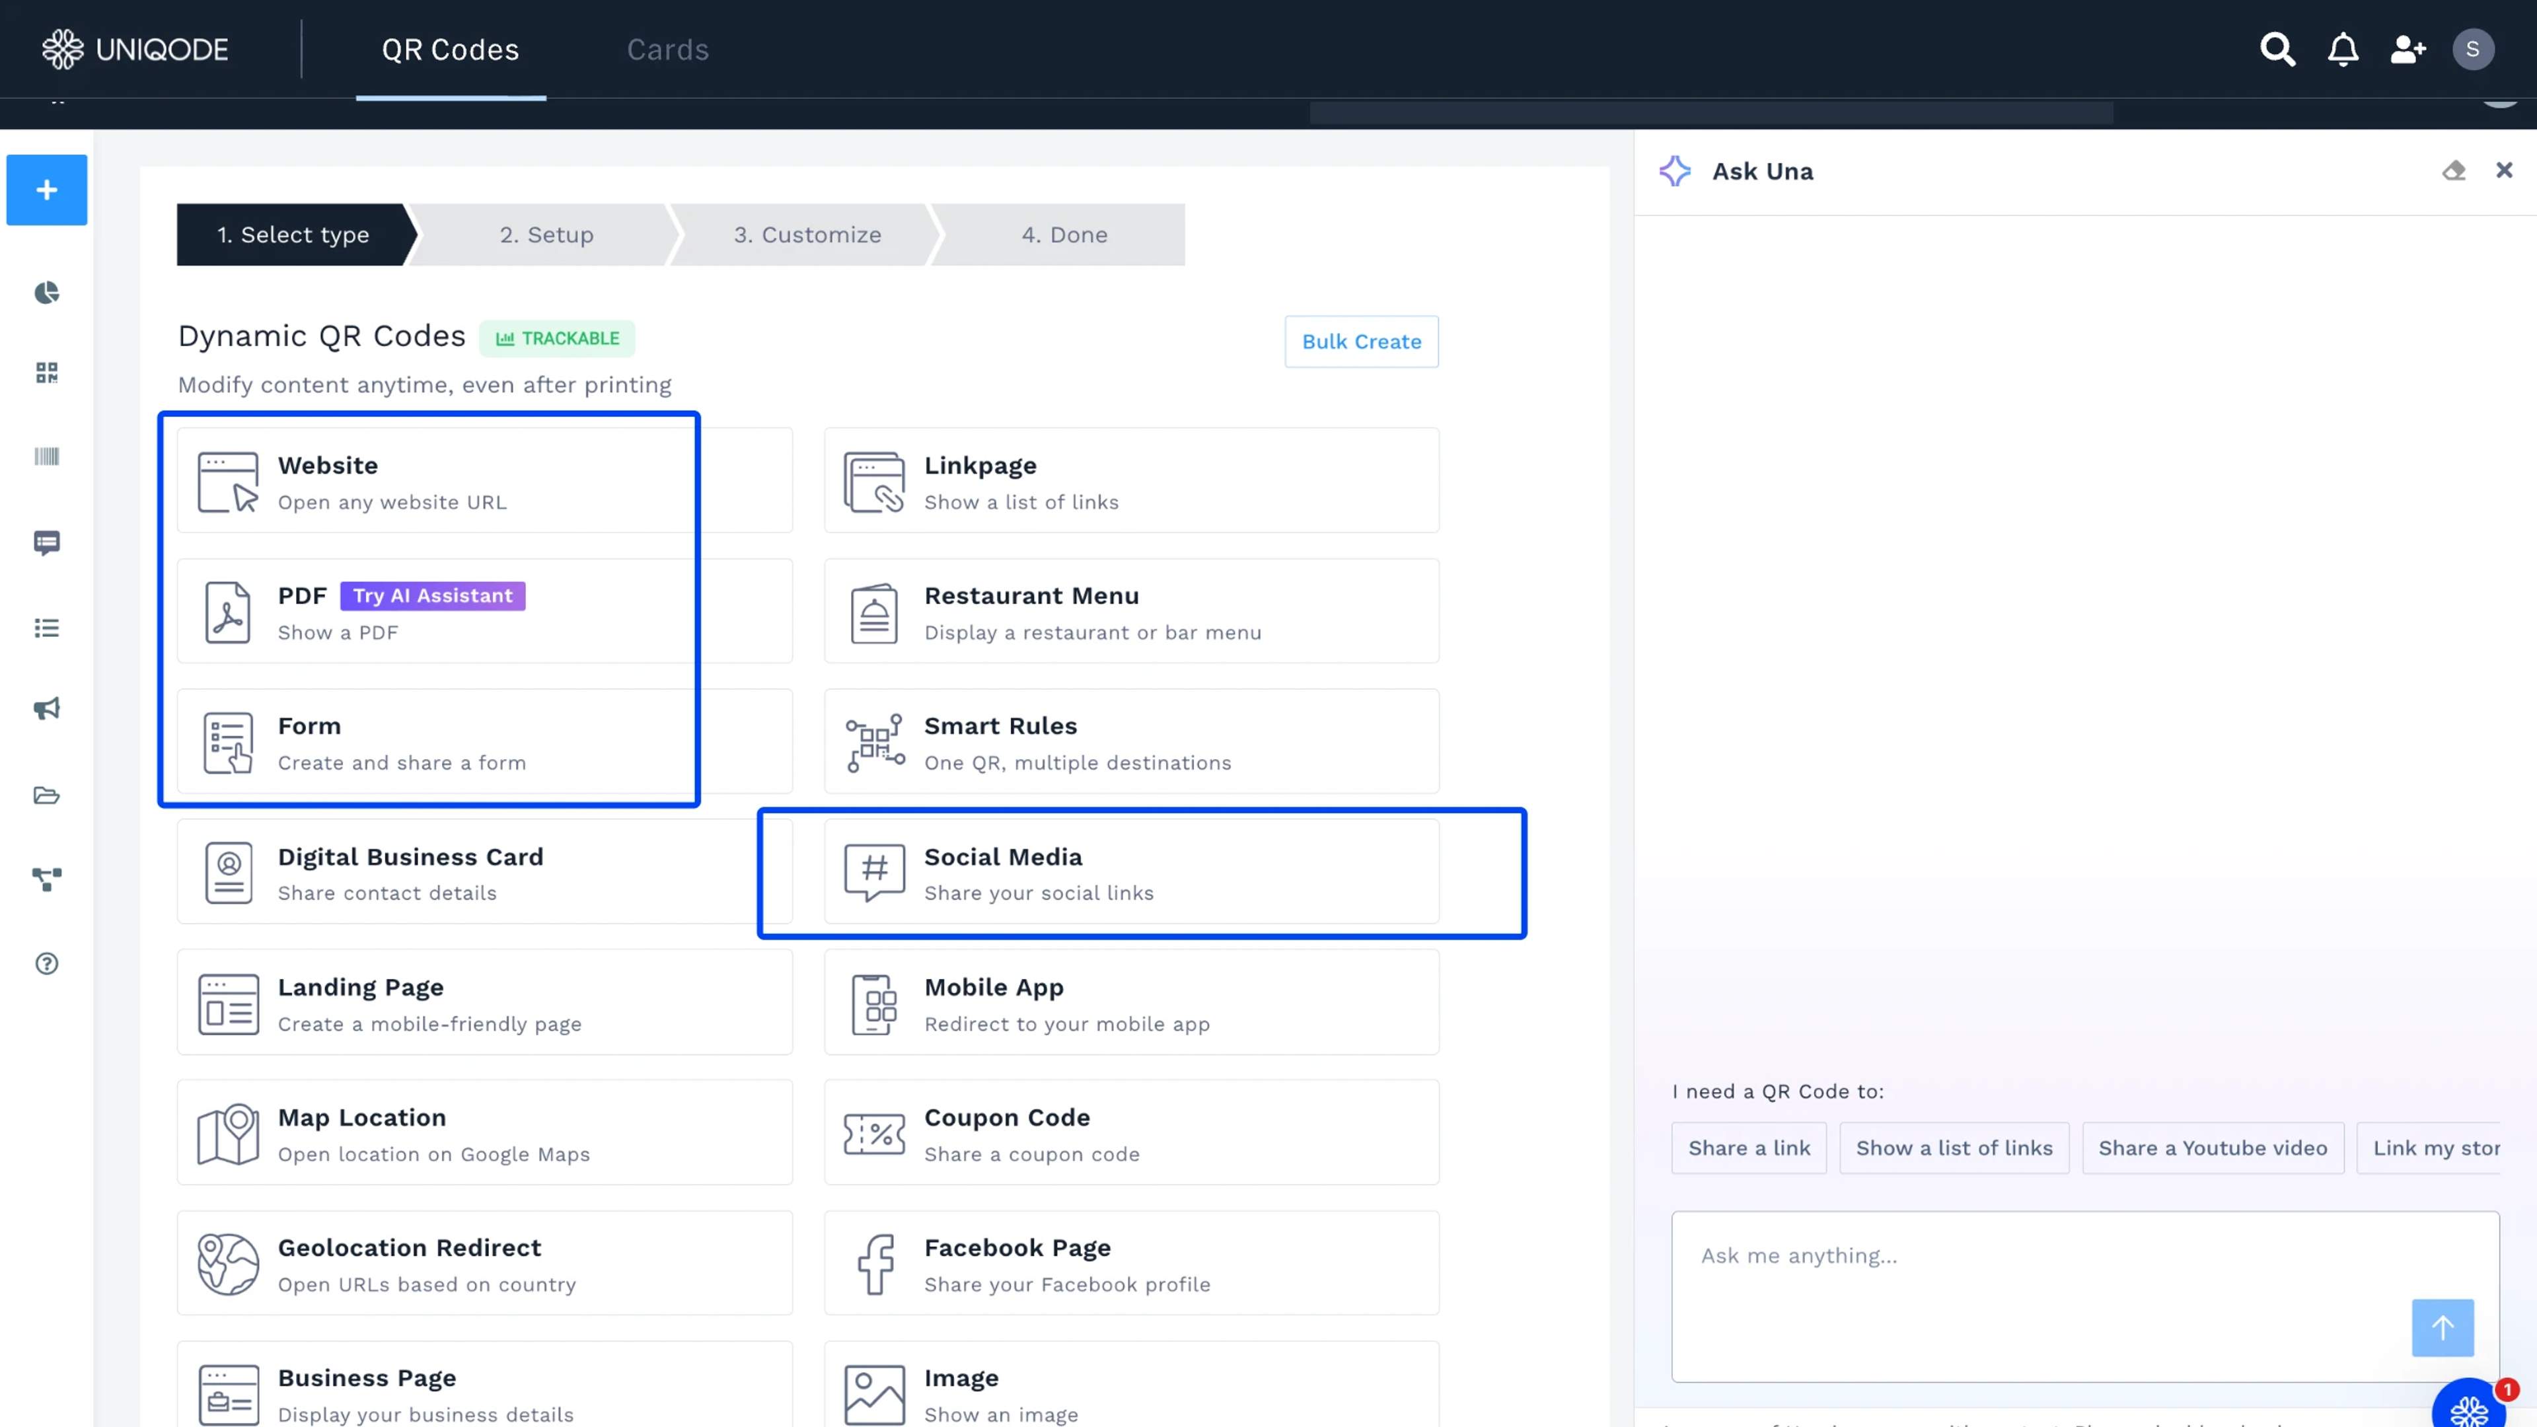Viewport: 2537px width, 1427px height.
Task: Click the TRACKABLE badge
Action: (x=558, y=338)
